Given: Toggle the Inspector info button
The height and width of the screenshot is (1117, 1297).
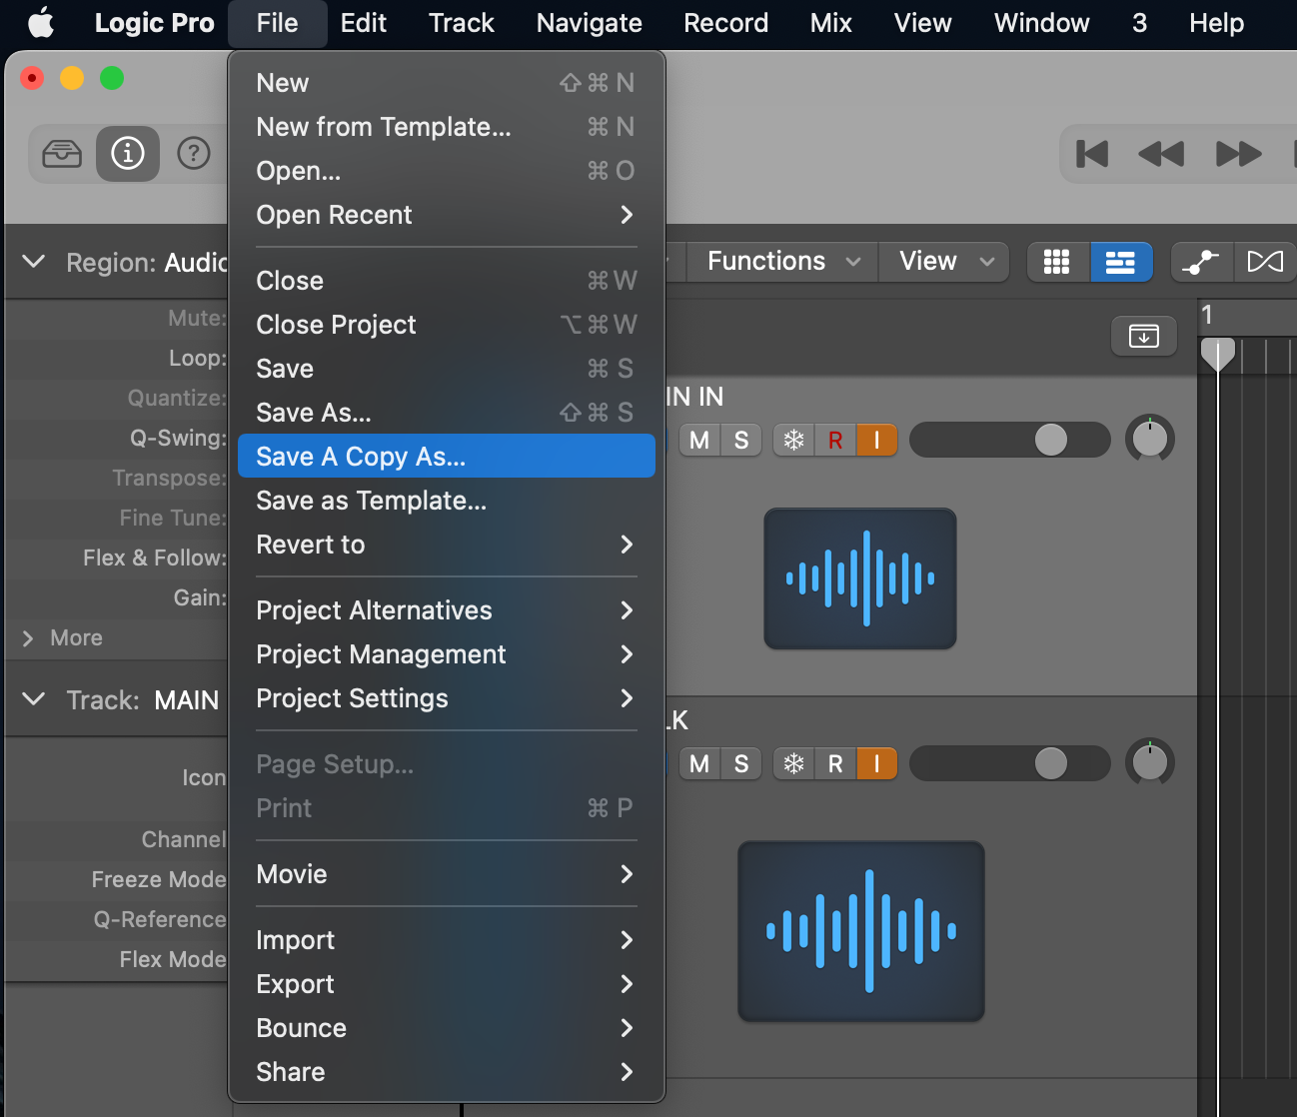Looking at the screenshot, I should 128,154.
